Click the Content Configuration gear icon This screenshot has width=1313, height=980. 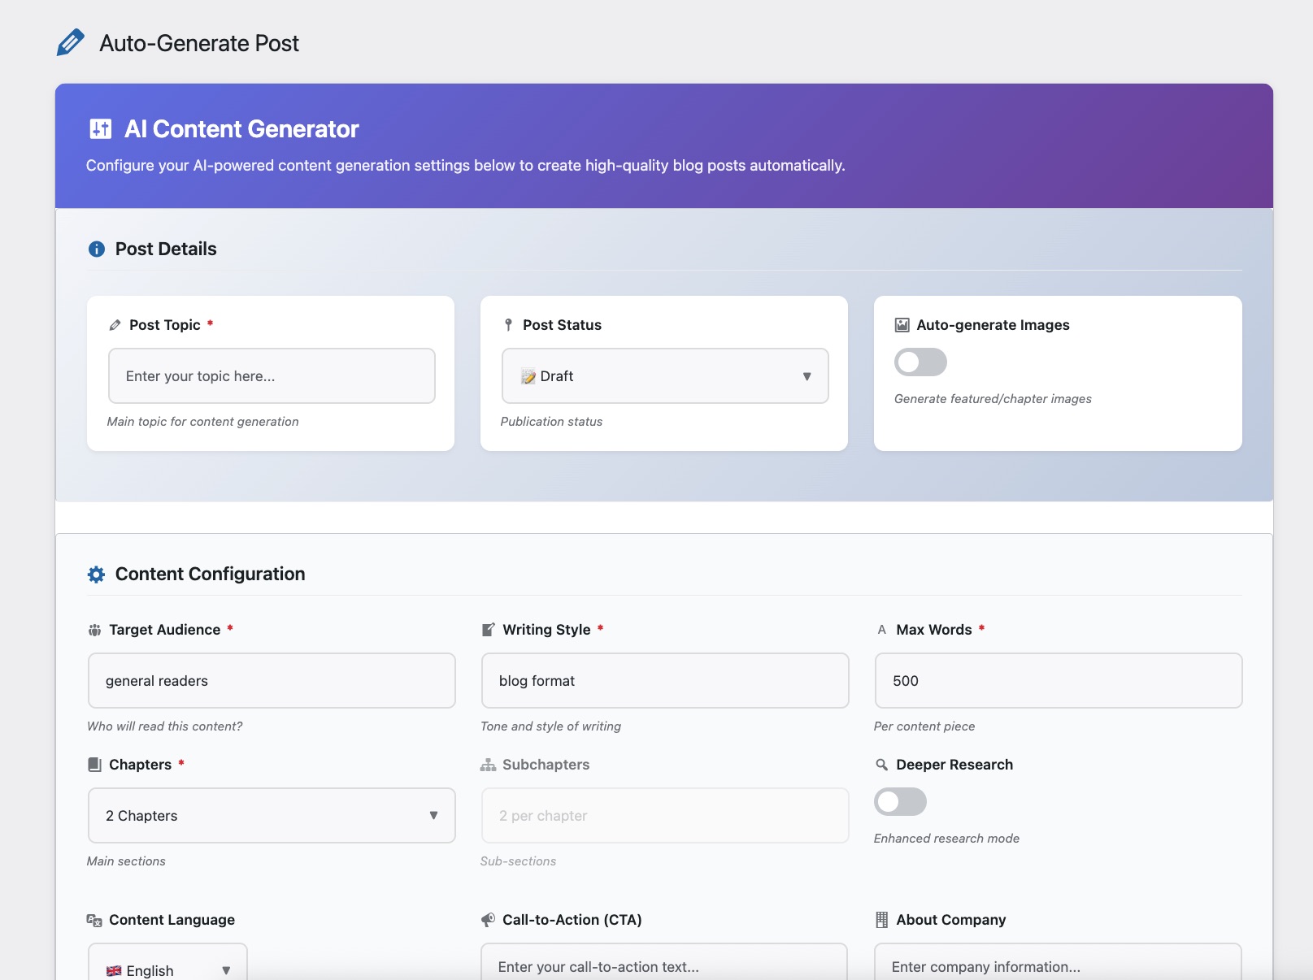(x=97, y=575)
